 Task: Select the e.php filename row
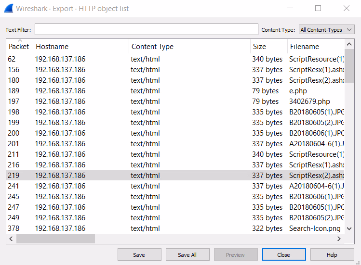click(x=175, y=91)
